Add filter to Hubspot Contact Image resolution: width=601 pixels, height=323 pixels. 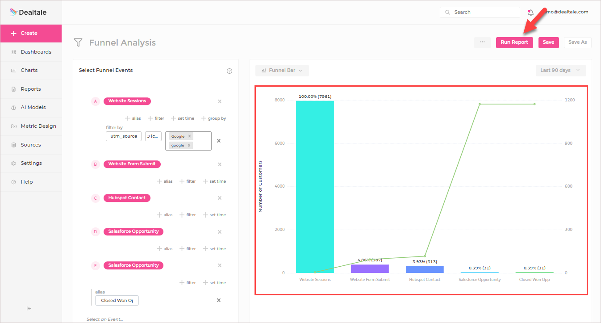pos(188,215)
